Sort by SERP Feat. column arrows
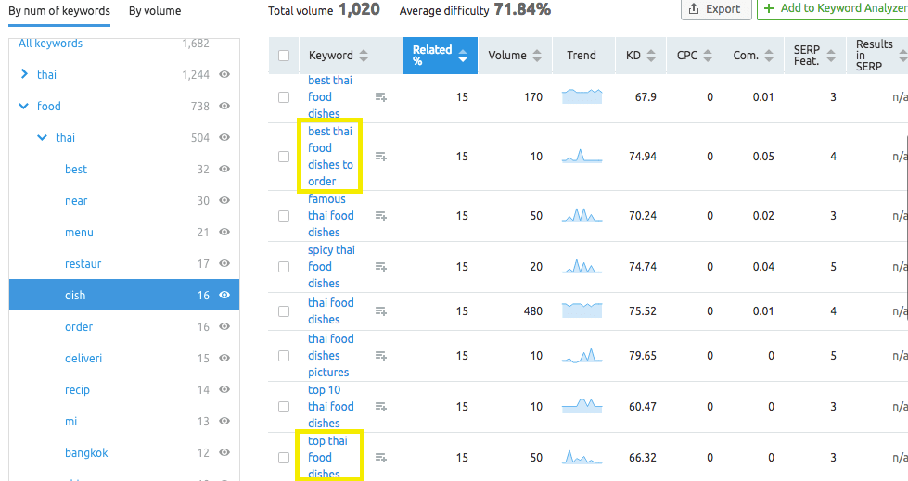908x481 pixels. (x=831, y=56)
